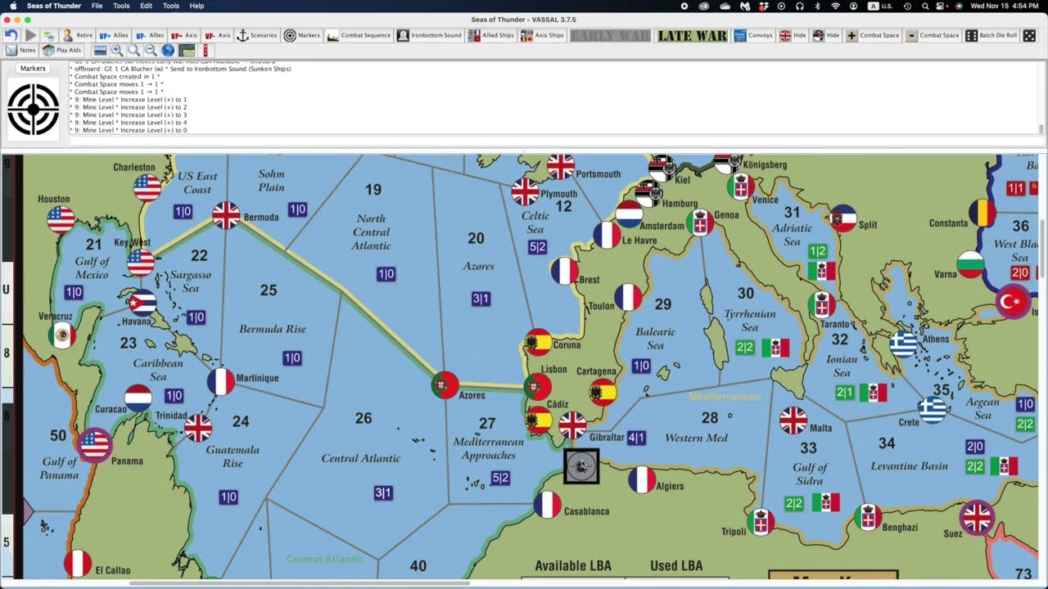Click the map horizontal scrollbar
Image resolution: width=1048 pixels, height=589 pixels.
299,583
